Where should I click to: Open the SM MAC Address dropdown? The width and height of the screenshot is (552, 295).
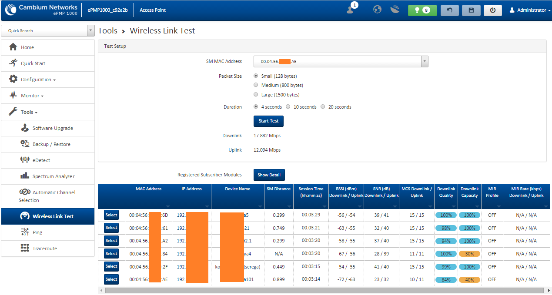(341, 62)
